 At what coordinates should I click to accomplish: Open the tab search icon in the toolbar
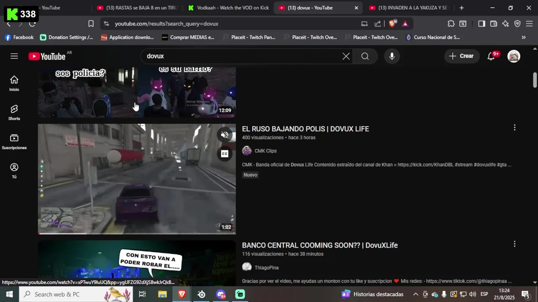point(463,24)
